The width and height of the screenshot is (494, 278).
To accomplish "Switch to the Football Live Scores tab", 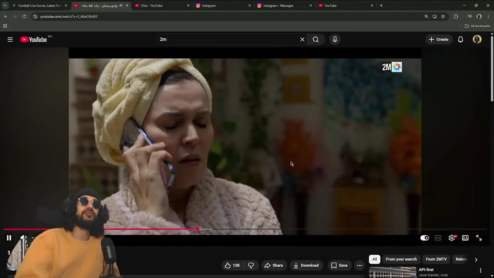I will tap(39, 5).
